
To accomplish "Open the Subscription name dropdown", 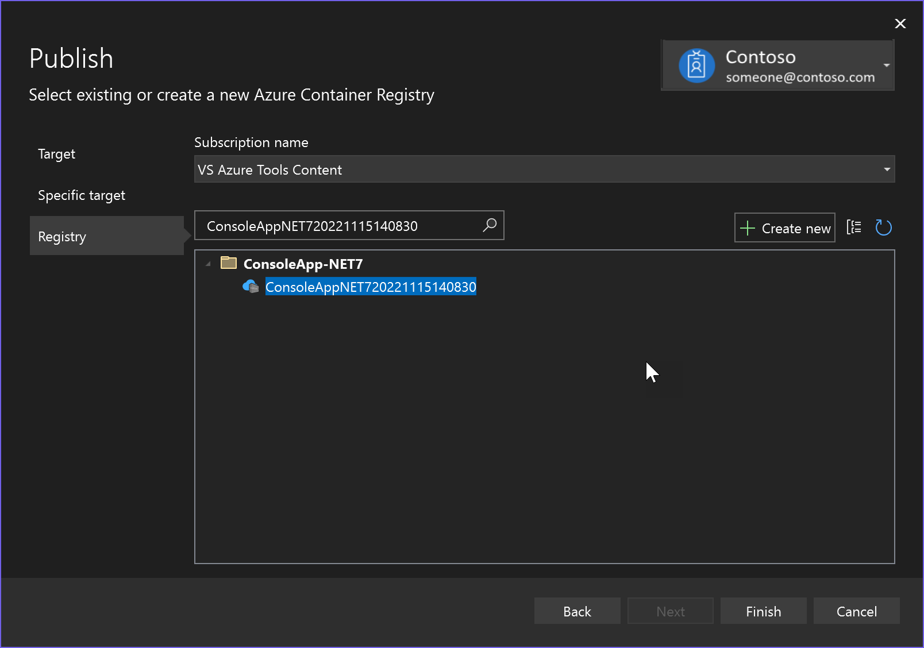I will 885,169.
